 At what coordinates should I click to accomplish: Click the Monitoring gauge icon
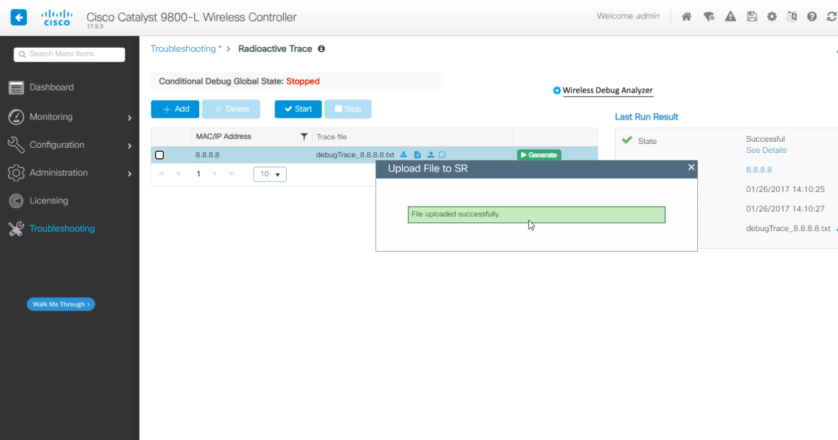(x=16, y=117)
